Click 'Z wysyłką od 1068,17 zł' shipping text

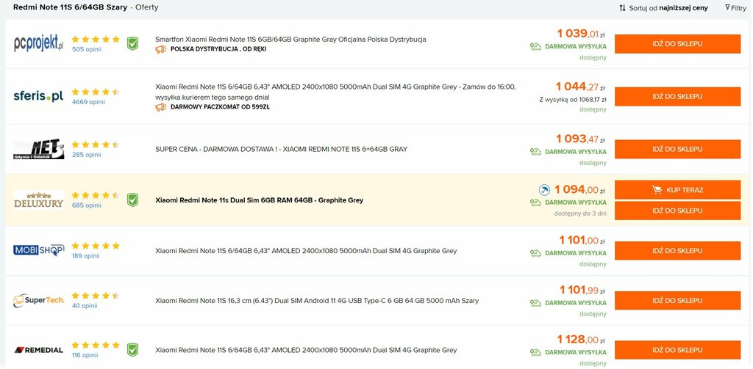coord(572,100)
